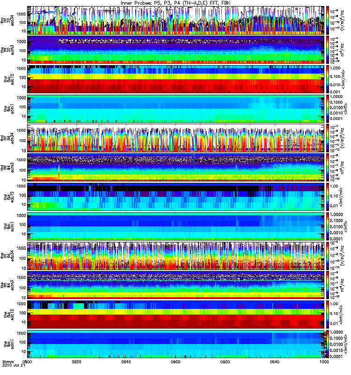This screenshot has height=375, width=351.
Task: Click the thd fff 64 edc34 panel label
Action: [7, 138]
